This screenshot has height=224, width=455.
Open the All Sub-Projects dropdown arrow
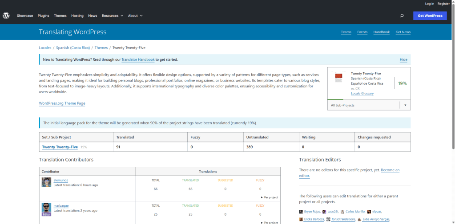click(x=405, y=105)
